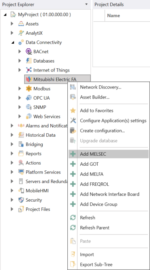The width and height of the screenshot is (150, 270).
Task: Expand the Assets tree node
Action: pos(12,24)
